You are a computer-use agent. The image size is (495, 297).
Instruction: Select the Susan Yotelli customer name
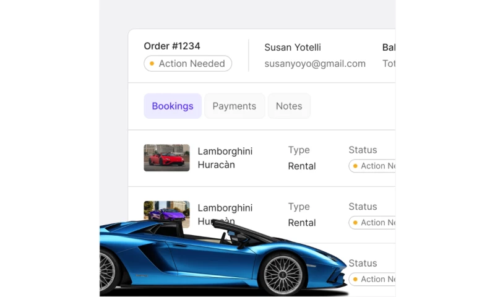[x=293, y=48]
